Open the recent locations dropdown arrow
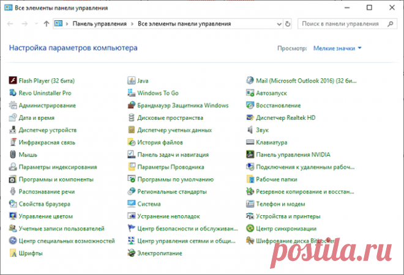404x275 pixels. pos(36,24)
